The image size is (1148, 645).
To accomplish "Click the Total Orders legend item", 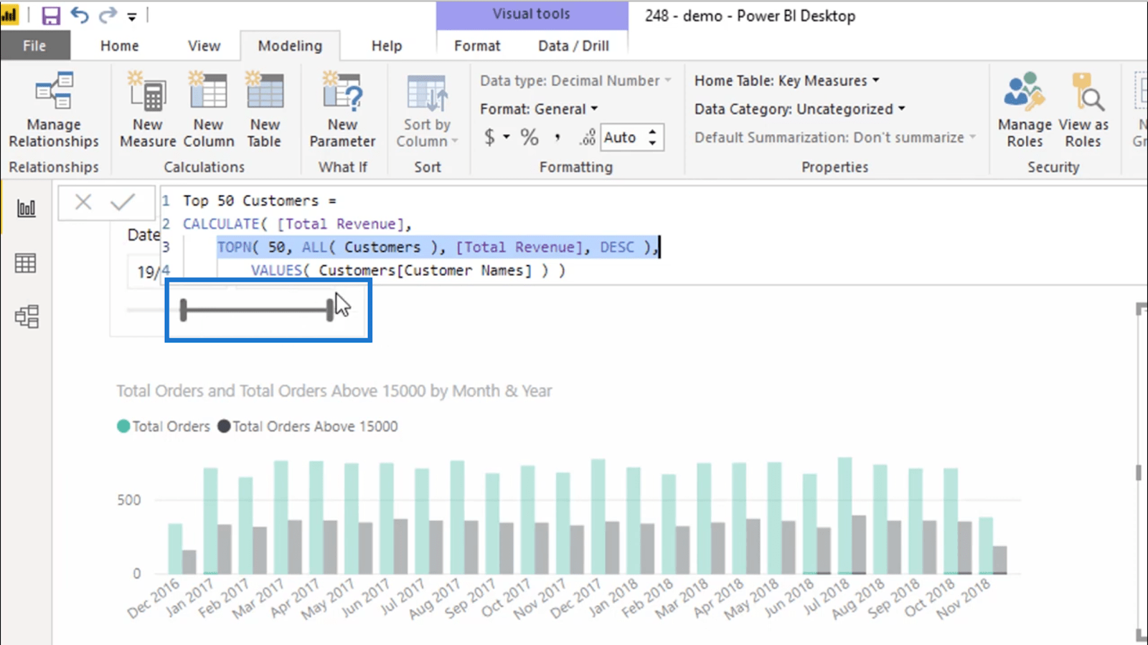I will click(x=164, y=426).
